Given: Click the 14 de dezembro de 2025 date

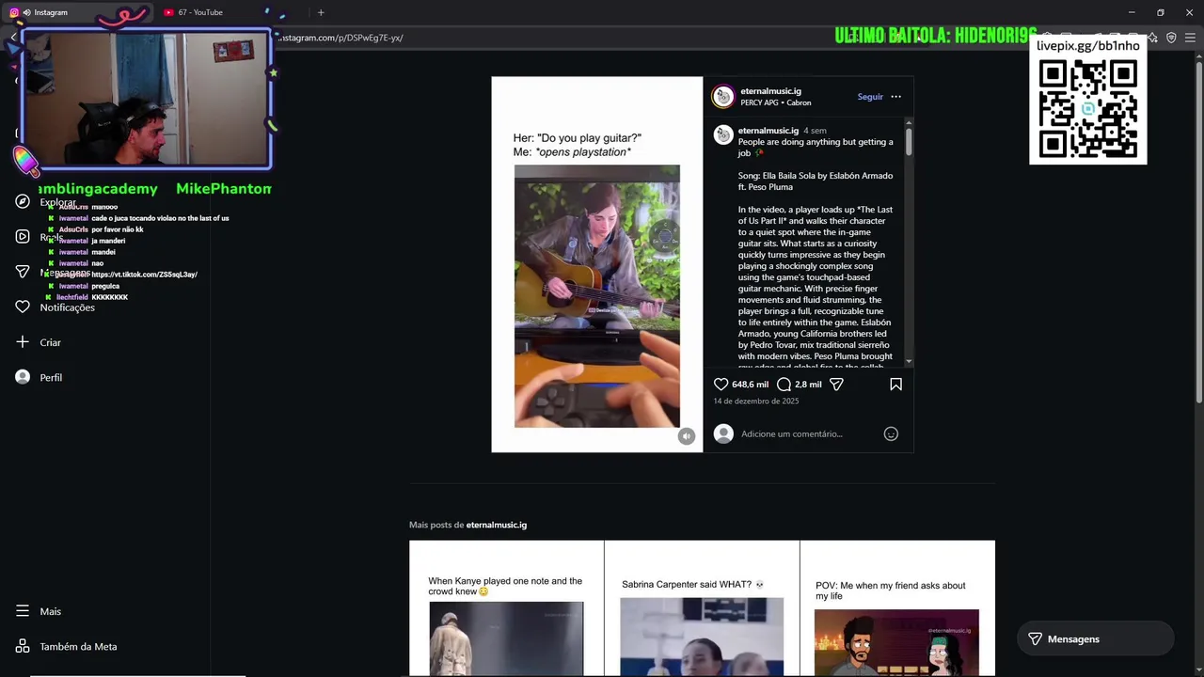Looking at the screenshot, I should [x=755, y=401].
